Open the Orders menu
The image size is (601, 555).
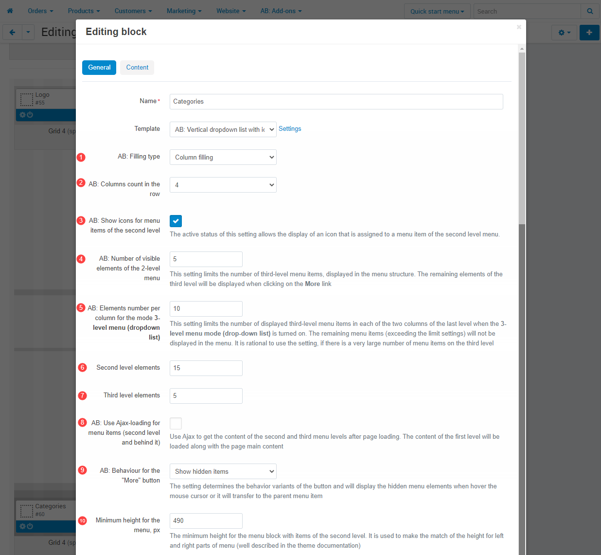click(40, 11)
